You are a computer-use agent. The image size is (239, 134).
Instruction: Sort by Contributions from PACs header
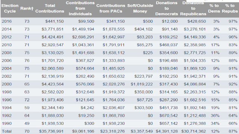tap(111, 8)
